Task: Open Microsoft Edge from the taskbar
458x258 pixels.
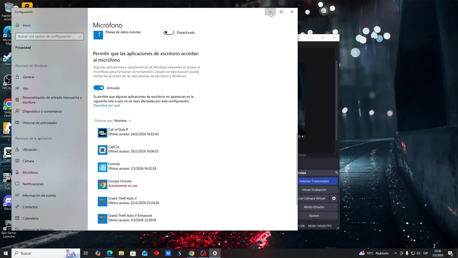Action: [110, 253]
